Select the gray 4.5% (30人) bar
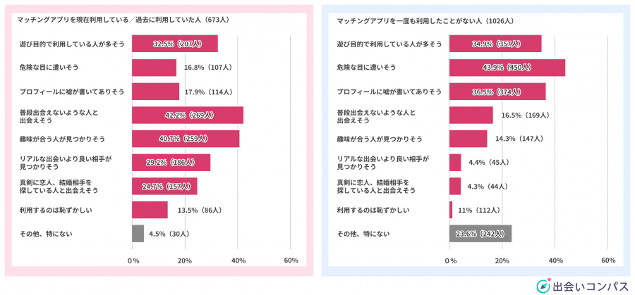The height and width of the screenshot is (295, 635). click(x=138, y=234)
